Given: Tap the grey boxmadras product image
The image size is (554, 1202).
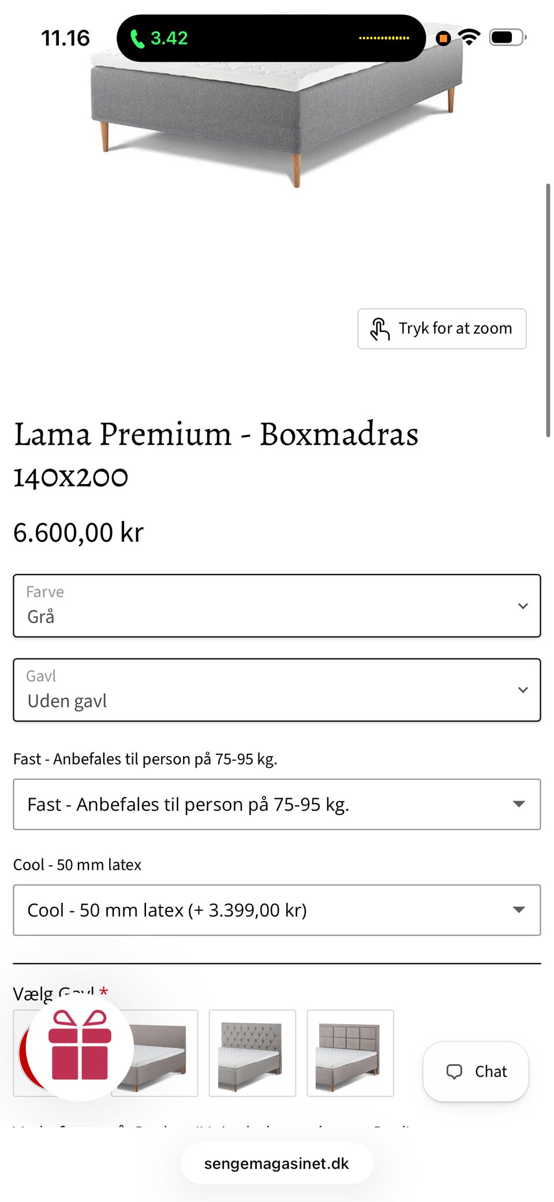Looking at the screenshot, I should 277,116.
